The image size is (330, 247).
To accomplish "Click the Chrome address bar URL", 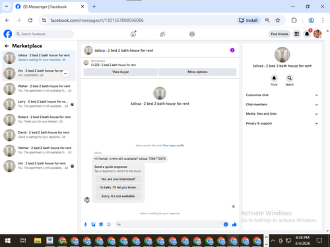I will point(97,20).
